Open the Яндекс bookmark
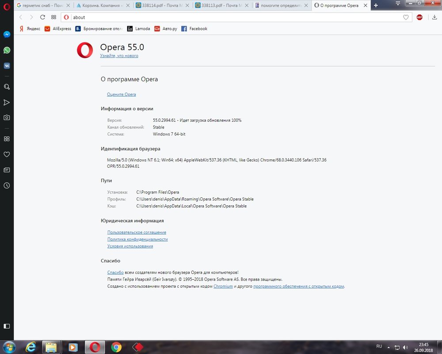Image resolution: width=442 pixels, height=354 pixels. (x=30, y=28)
